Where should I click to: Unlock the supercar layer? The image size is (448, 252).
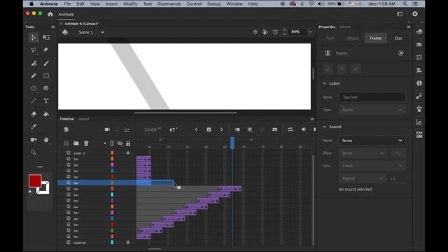pyautogui.click(x=128, y=242)
